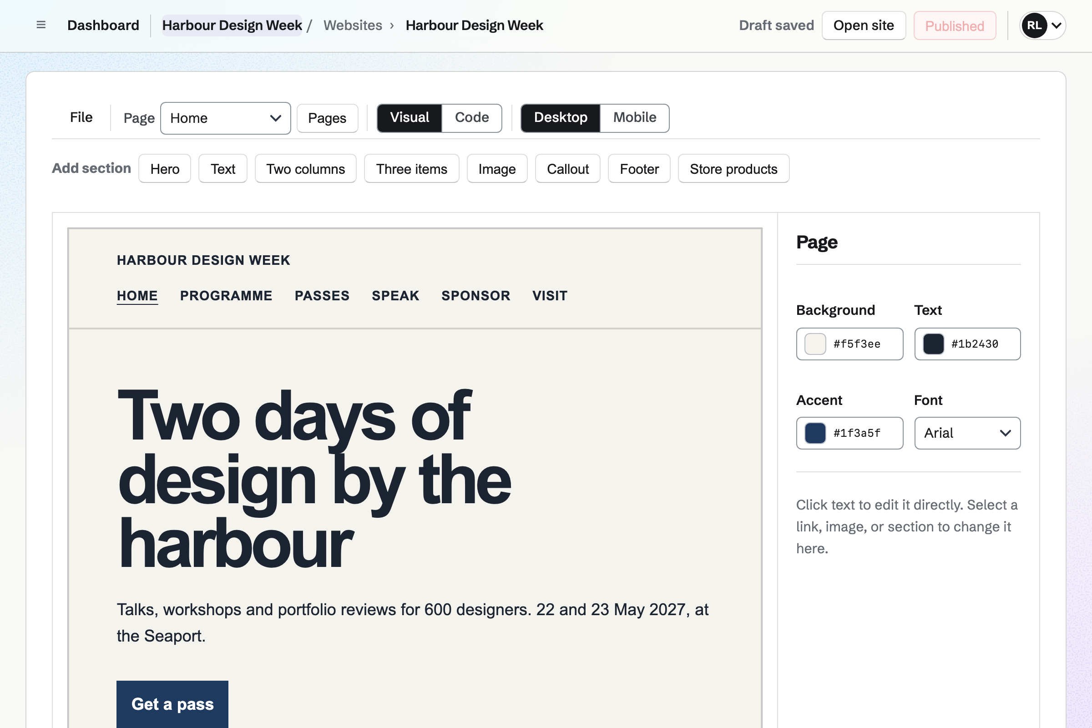
Task: Switch to Visual editing mode
Action: (x=409, y=118)
